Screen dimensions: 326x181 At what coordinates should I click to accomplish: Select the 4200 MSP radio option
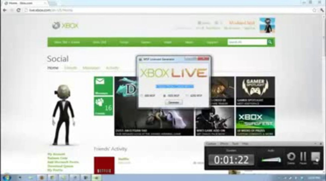pyautogui.click(x=194, y=96)
